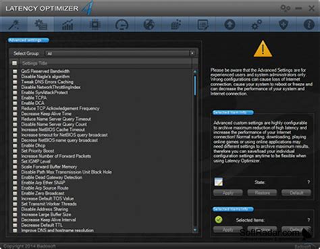Viewport: 320px width, 249px height.
Task: Click the Restore button
Action: point(262,193)
